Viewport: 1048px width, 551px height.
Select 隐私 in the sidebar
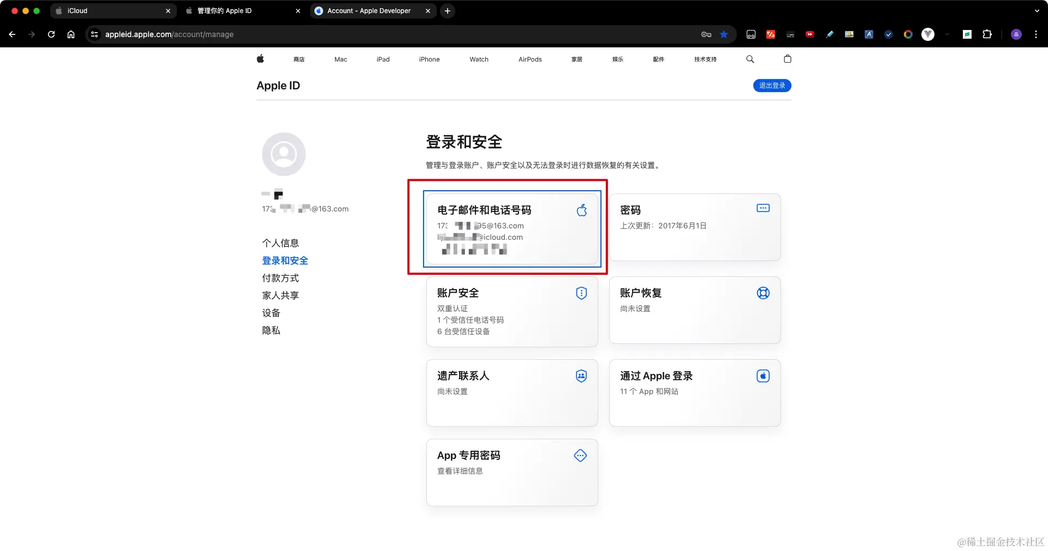tap(271, 330)
